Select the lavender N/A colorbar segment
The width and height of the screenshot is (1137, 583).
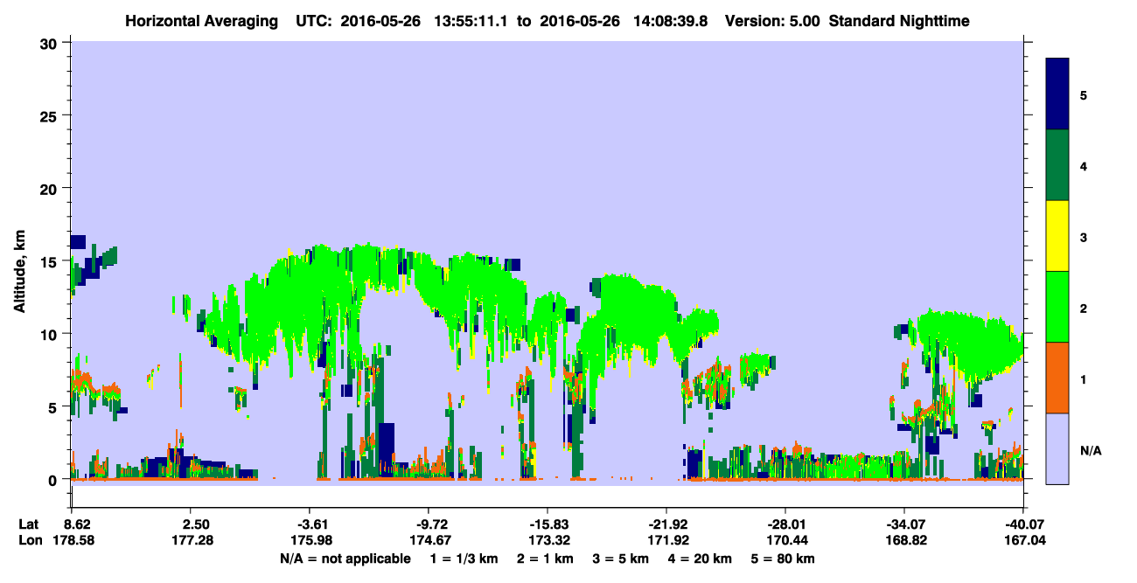(x=1057, y=448)
